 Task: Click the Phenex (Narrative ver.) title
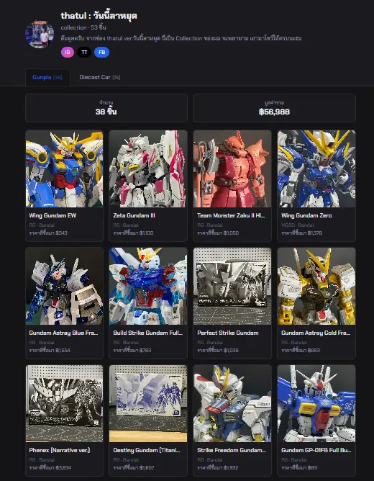pyautogui.click(x=60, y=450)
